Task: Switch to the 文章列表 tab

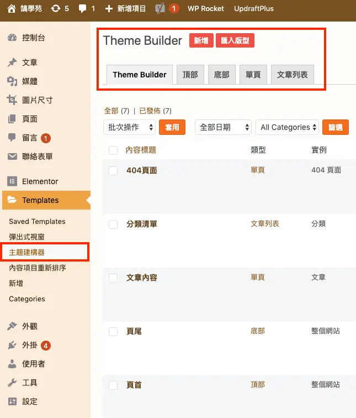Action: coord(293,75)
